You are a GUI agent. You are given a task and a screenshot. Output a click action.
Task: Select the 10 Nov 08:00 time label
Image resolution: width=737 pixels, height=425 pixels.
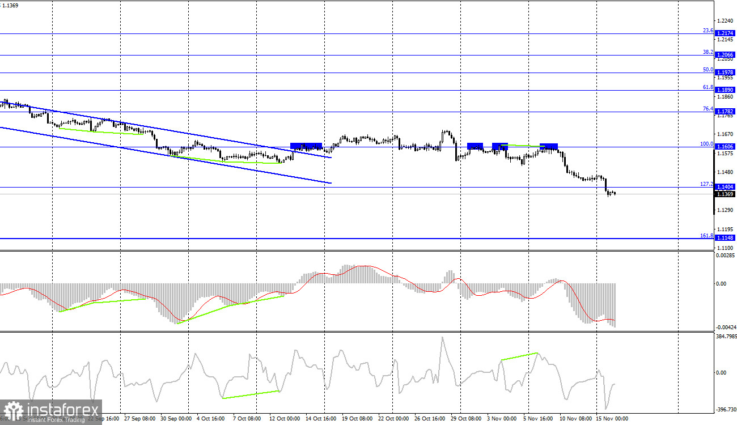[575, 419]
